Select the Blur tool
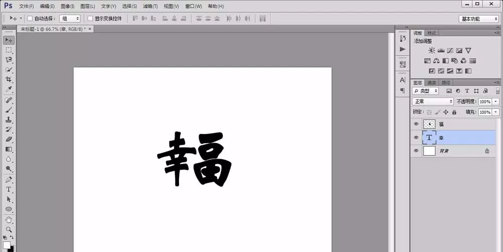The height and width of the screenshot is (252, 503). click(9, 159)
